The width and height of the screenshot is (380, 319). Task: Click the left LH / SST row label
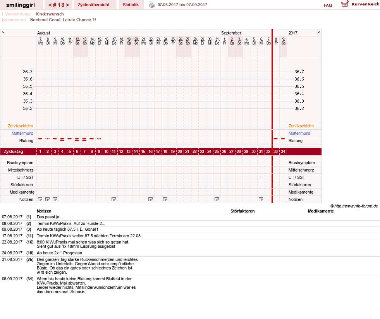(26, 177)
